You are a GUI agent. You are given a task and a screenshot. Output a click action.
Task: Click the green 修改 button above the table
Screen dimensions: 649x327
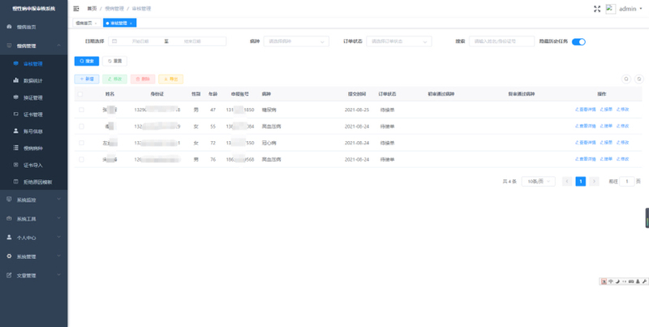click(x=114, y=79)
